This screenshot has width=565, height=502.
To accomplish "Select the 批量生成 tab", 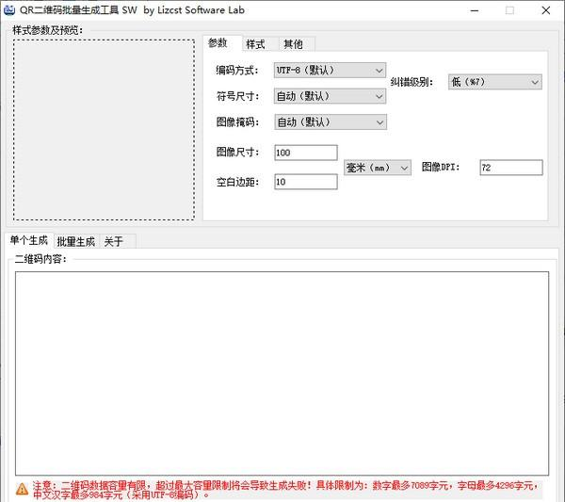I will click(x=75, y=241).
